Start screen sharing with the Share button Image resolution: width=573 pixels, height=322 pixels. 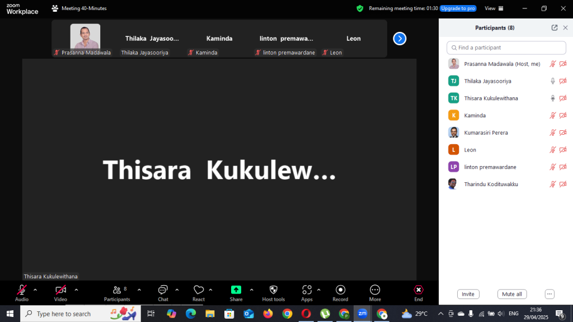pos(236,293)
